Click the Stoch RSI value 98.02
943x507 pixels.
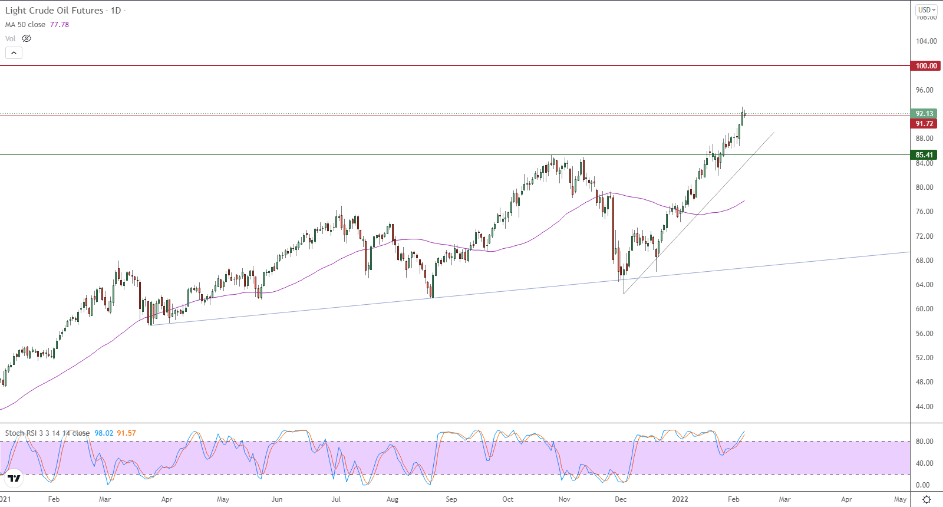tap(104, 433)
